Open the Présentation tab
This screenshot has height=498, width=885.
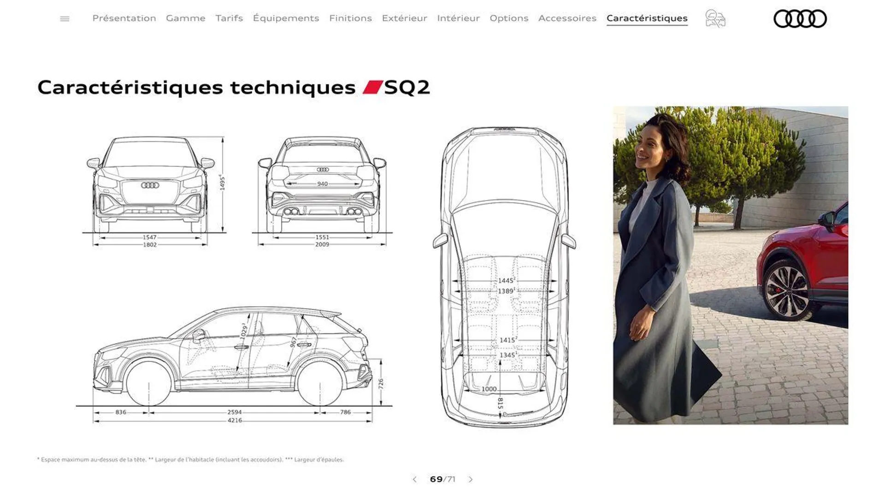coord(124,18)
